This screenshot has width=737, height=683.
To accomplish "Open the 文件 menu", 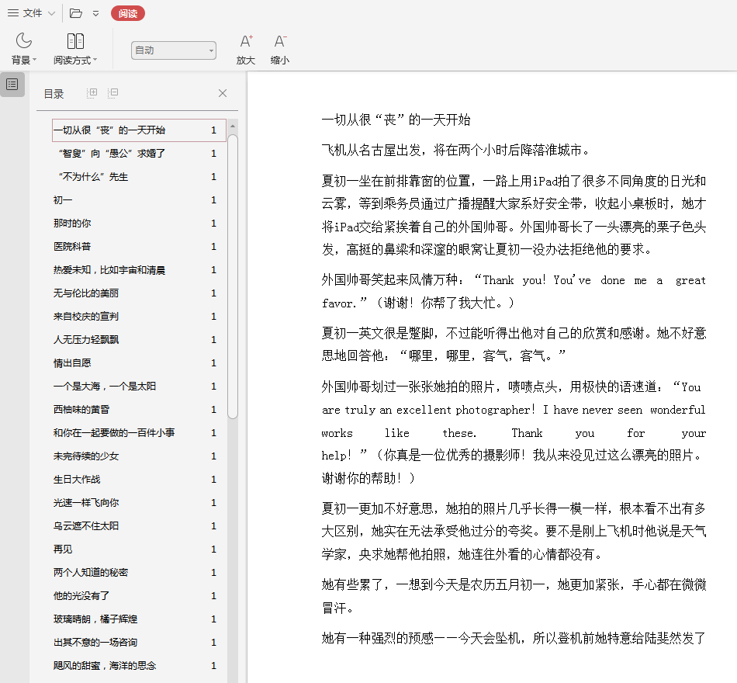I will (32, 13).
